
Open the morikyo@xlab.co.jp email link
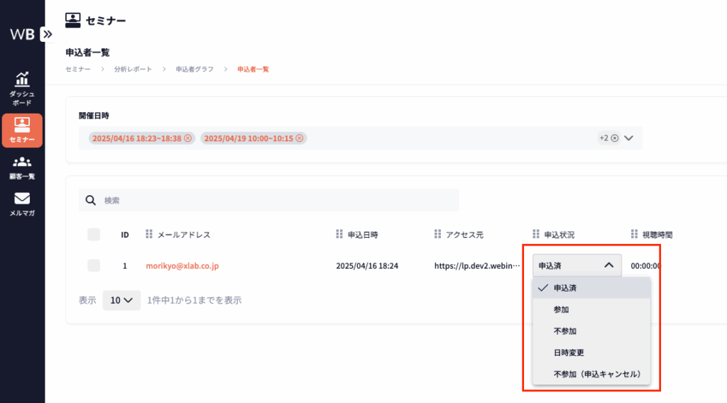click(x=182, y=266)
